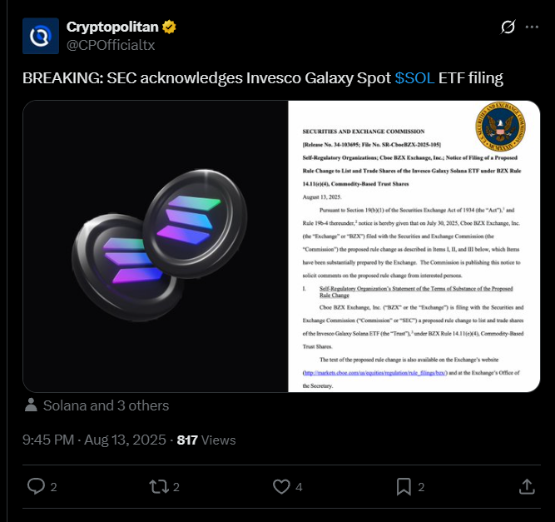
Task: Reply to the post via comment icon
Action: tap(36, 486)
